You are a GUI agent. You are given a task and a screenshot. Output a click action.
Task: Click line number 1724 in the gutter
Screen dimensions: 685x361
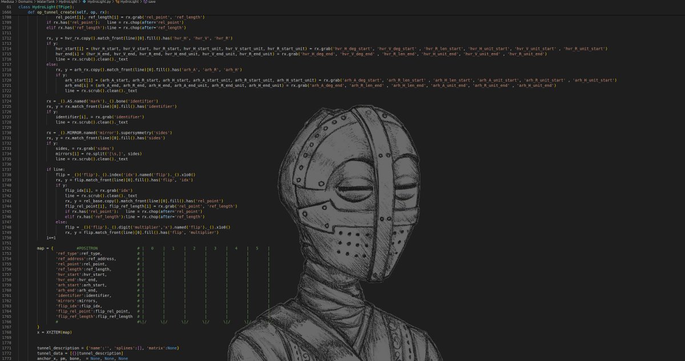(x=6, y=102)
